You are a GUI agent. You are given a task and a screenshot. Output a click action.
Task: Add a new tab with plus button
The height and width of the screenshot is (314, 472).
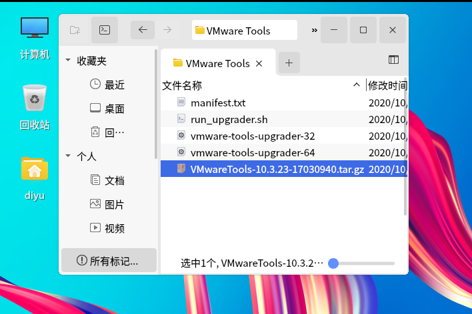tap(289, 63)
